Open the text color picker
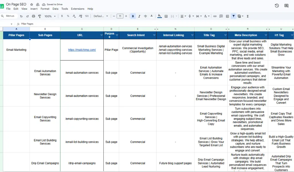 click(x=152, y=16)
